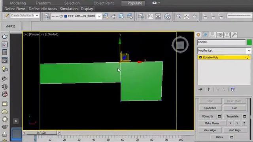Viewport: 253px width, 142px height.
Task: Click the Relax button
Action: [x=219, y=137]
